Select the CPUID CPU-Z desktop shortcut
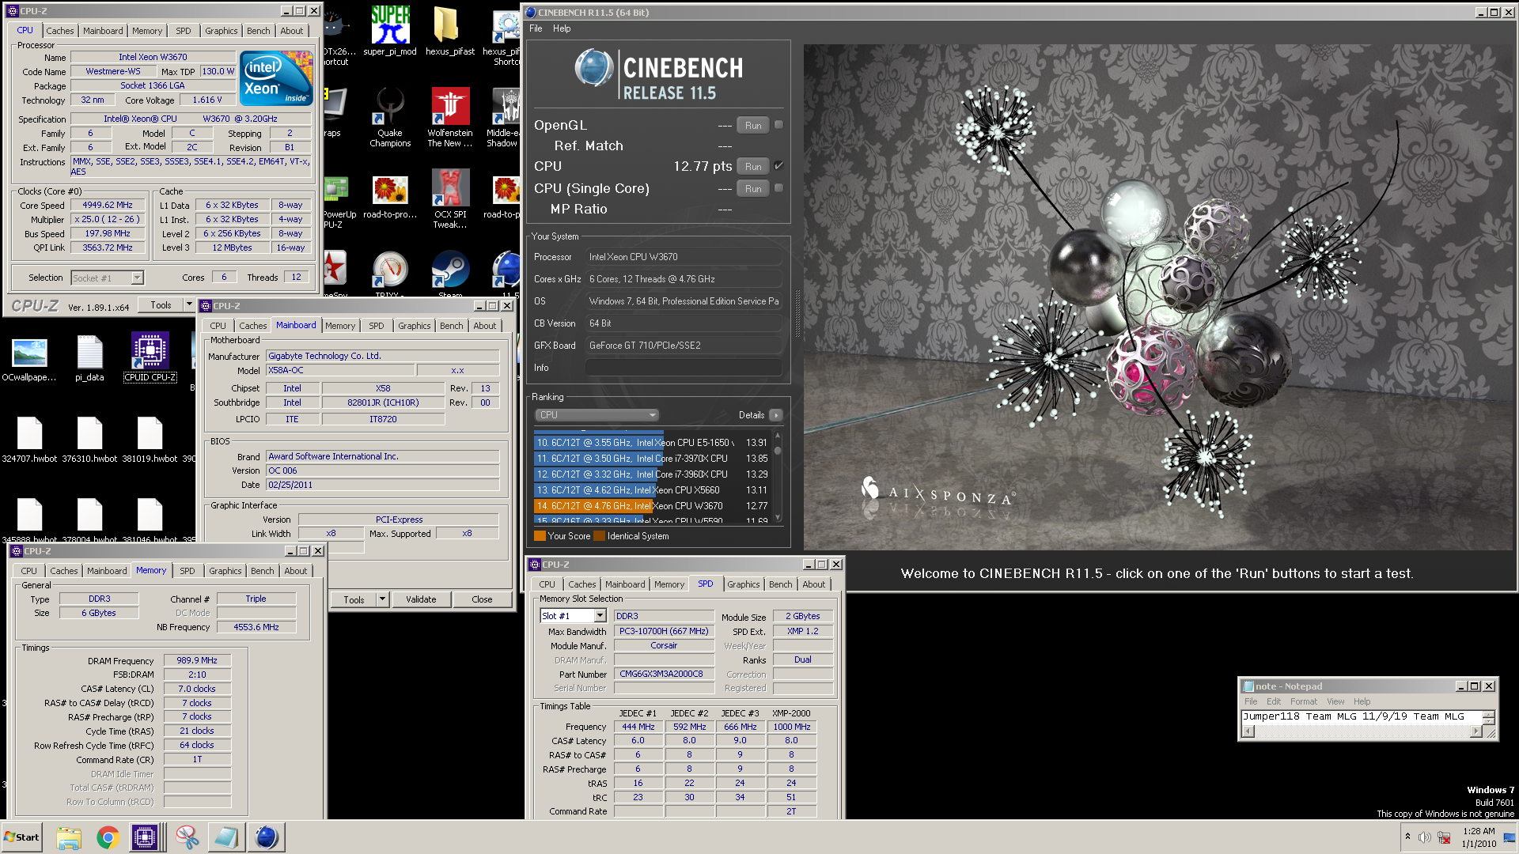Image resolution: width=1519 pixels, height=854 pixels. click(x=150, y=357)
